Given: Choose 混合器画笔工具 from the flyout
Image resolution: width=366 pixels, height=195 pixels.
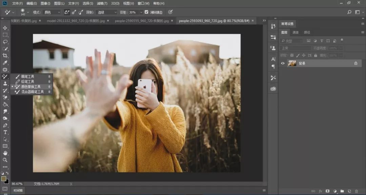Looking at the screenshot, I should point(32,92).
